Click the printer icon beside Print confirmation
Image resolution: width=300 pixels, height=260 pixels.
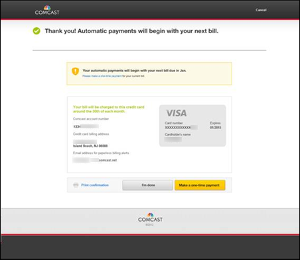tap(76, 185)
